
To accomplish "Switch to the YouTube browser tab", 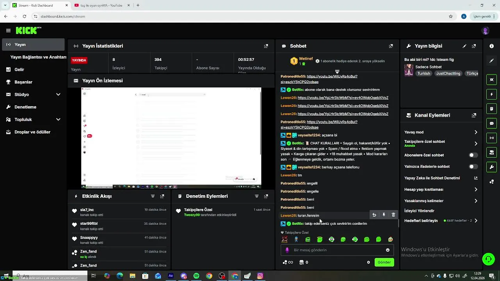I will (x=101, y=5).
